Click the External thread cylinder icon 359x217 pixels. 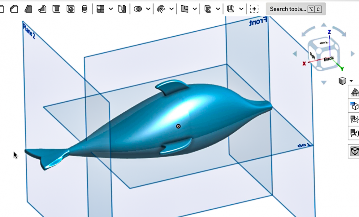point(84,9)
